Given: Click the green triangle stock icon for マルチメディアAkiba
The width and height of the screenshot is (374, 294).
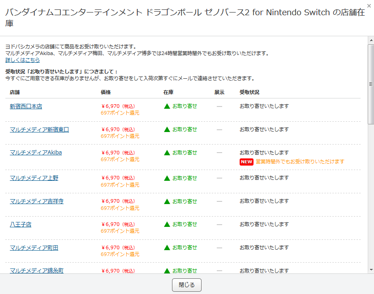Looking at the screenshot, I should [167, 153].
